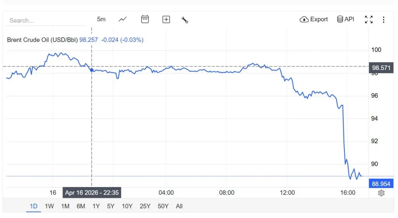
Task: Select the 6M time range
Action: (81, 206)
